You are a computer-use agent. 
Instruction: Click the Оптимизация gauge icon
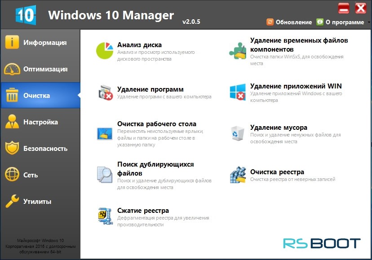(12, 69)
